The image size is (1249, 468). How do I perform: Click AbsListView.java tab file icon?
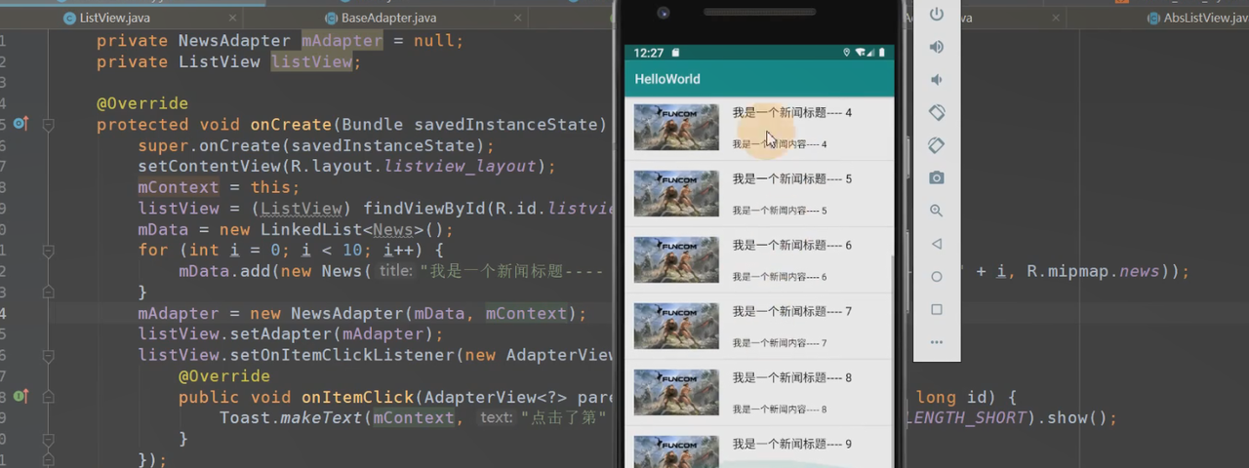point(1152,18)
